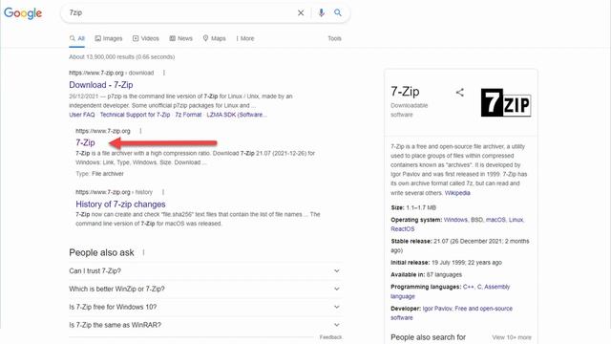Screen dimensions: 611x344
Task: Click the 7-ZIP logo thumbnail
Action: 506,102
